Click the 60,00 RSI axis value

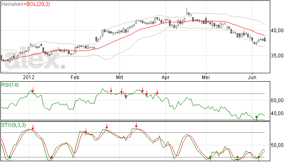click(x=277, y=100)
